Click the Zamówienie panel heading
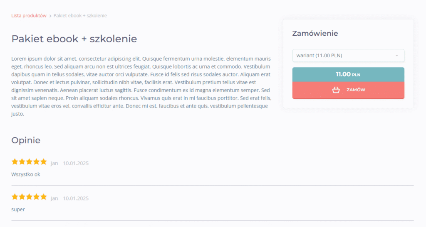Image resolution: width=426 pixels, height=227 pixels. click(315, 33)
